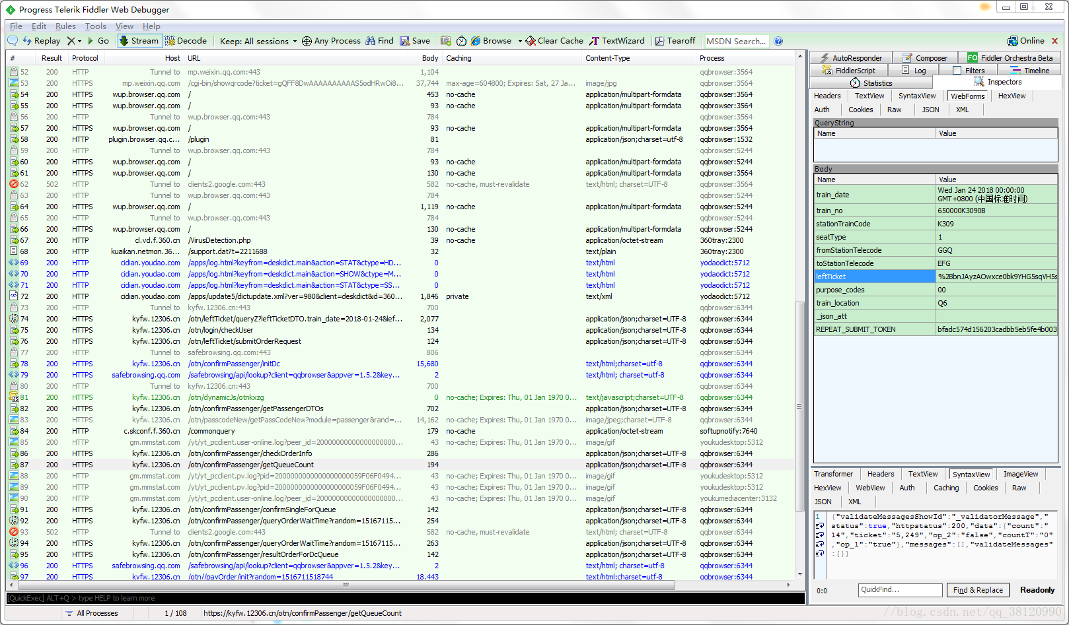
Task: Toggle the Stream mode button
Action: coord(139,41)
